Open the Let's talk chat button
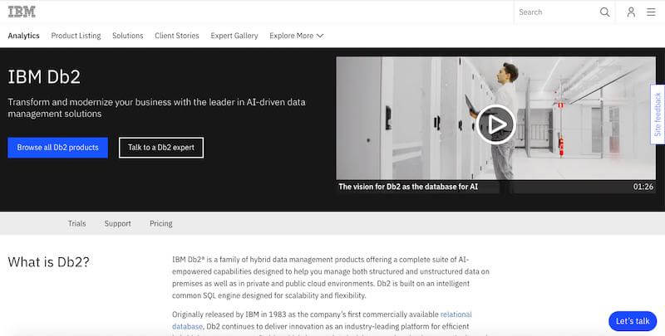The width and height of the screenshot is (665, 336). point(633,321)
